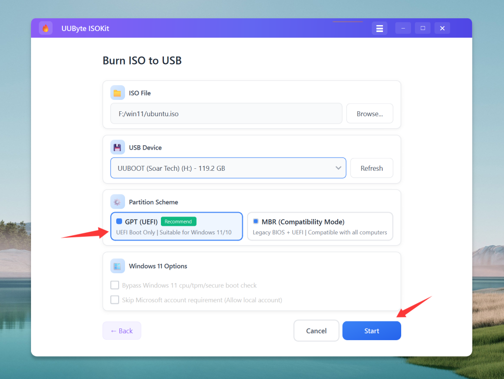Image resolution: width=504 pixels, height=379 pixels.
Task: Click the ISO file path field
Action: [226, 114]
